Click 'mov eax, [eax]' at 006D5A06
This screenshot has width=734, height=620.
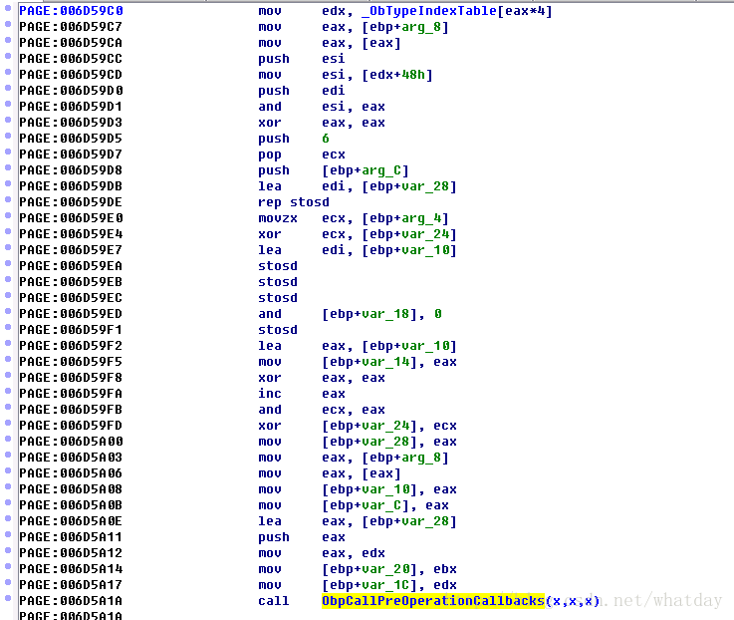point(330,473)
